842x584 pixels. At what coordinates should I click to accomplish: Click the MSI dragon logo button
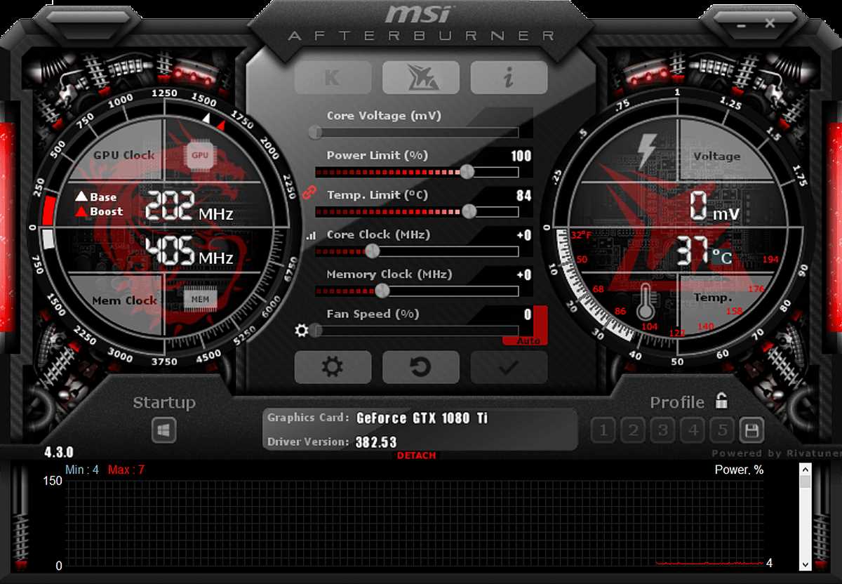(421, 77)
